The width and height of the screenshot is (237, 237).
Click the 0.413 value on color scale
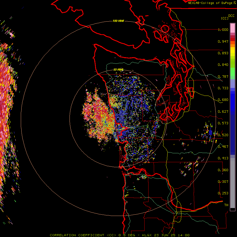point(223,158)
